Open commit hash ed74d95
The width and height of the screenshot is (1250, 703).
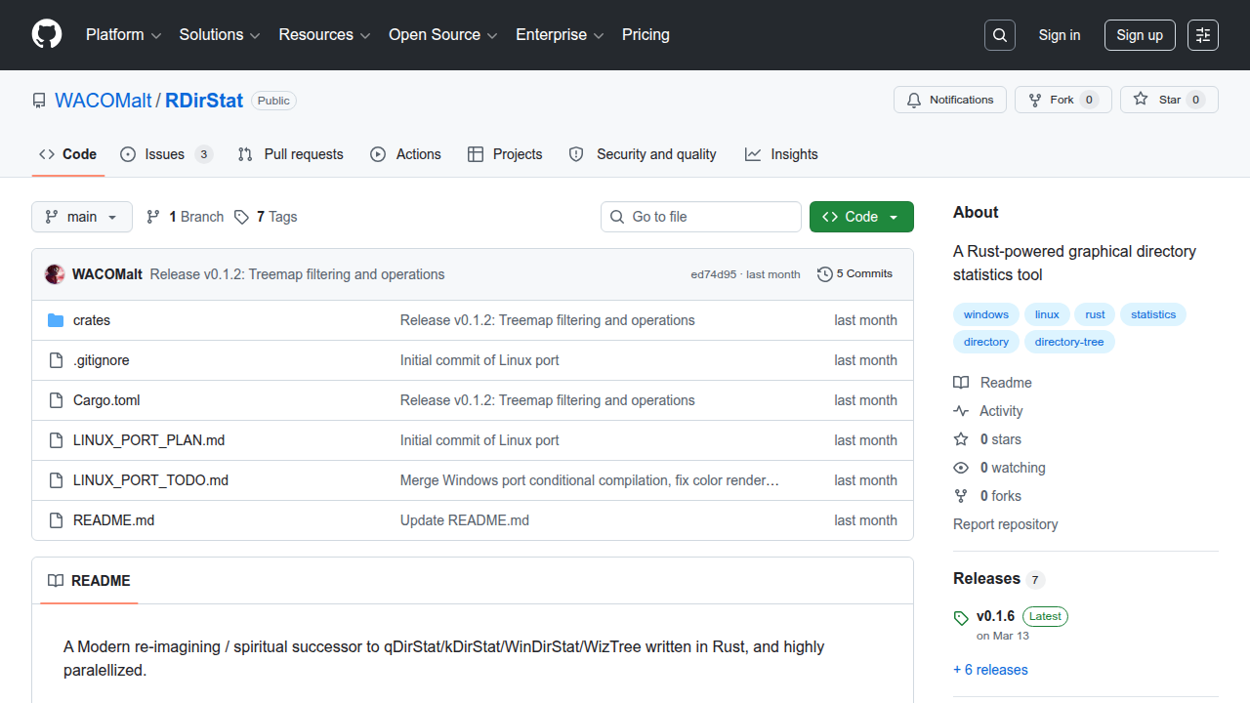[714, 274]
